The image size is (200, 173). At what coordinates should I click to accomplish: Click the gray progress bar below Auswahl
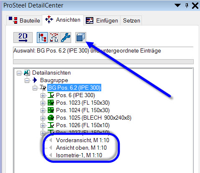point(103,62)
